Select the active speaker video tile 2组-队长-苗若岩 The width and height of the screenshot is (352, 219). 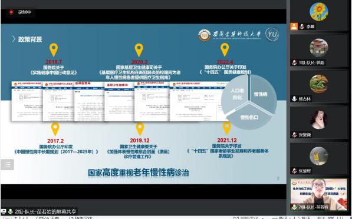[319, 194]
